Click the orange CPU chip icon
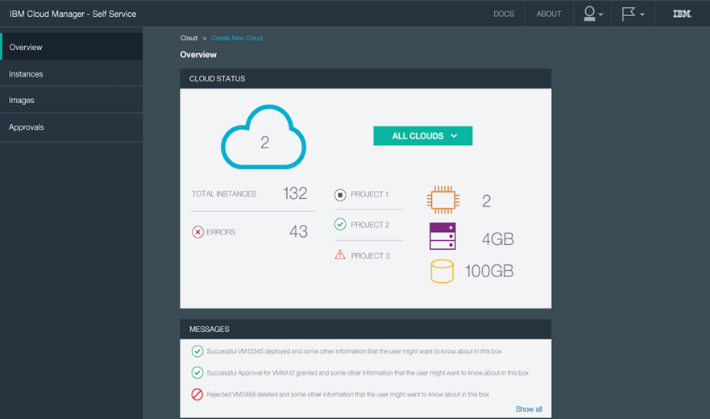The image size is (710, 419). (442, 200)
